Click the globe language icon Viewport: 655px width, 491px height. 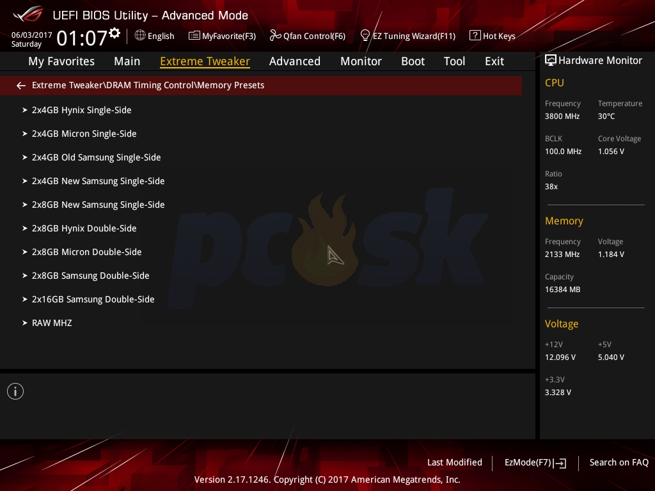140,36
